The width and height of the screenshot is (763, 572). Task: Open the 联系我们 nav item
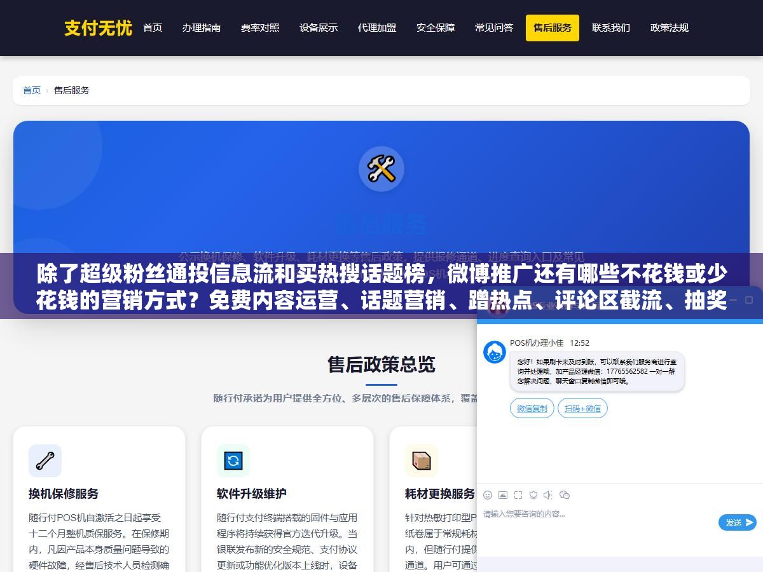[x=611, y=28]
